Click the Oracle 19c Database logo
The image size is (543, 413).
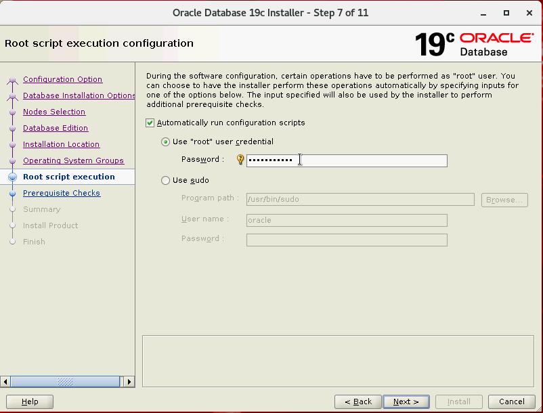pyautogui.click(x=473, y=43)
